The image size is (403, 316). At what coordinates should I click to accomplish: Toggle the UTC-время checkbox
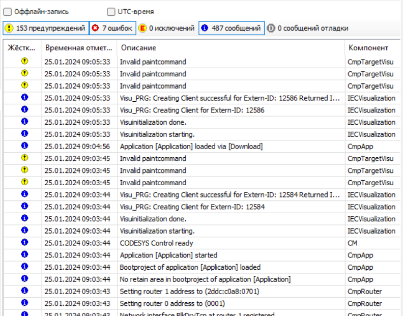coord(111,12)
